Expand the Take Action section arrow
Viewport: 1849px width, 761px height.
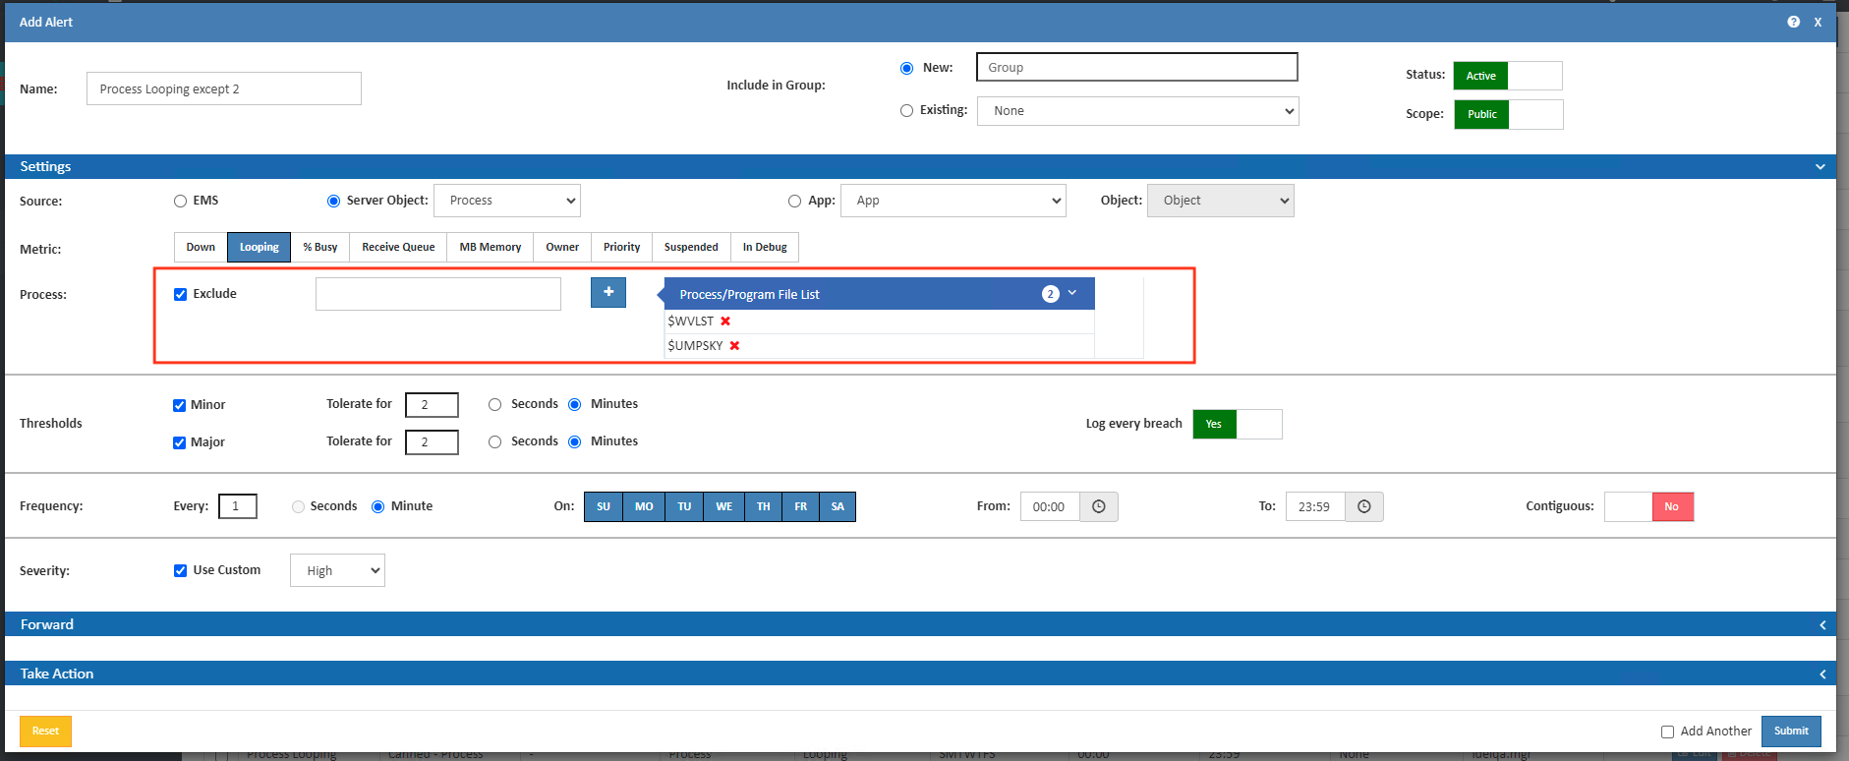pos(1821,674)
